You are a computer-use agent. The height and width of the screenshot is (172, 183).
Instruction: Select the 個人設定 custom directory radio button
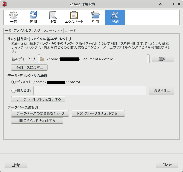click(x=14, y=91)
